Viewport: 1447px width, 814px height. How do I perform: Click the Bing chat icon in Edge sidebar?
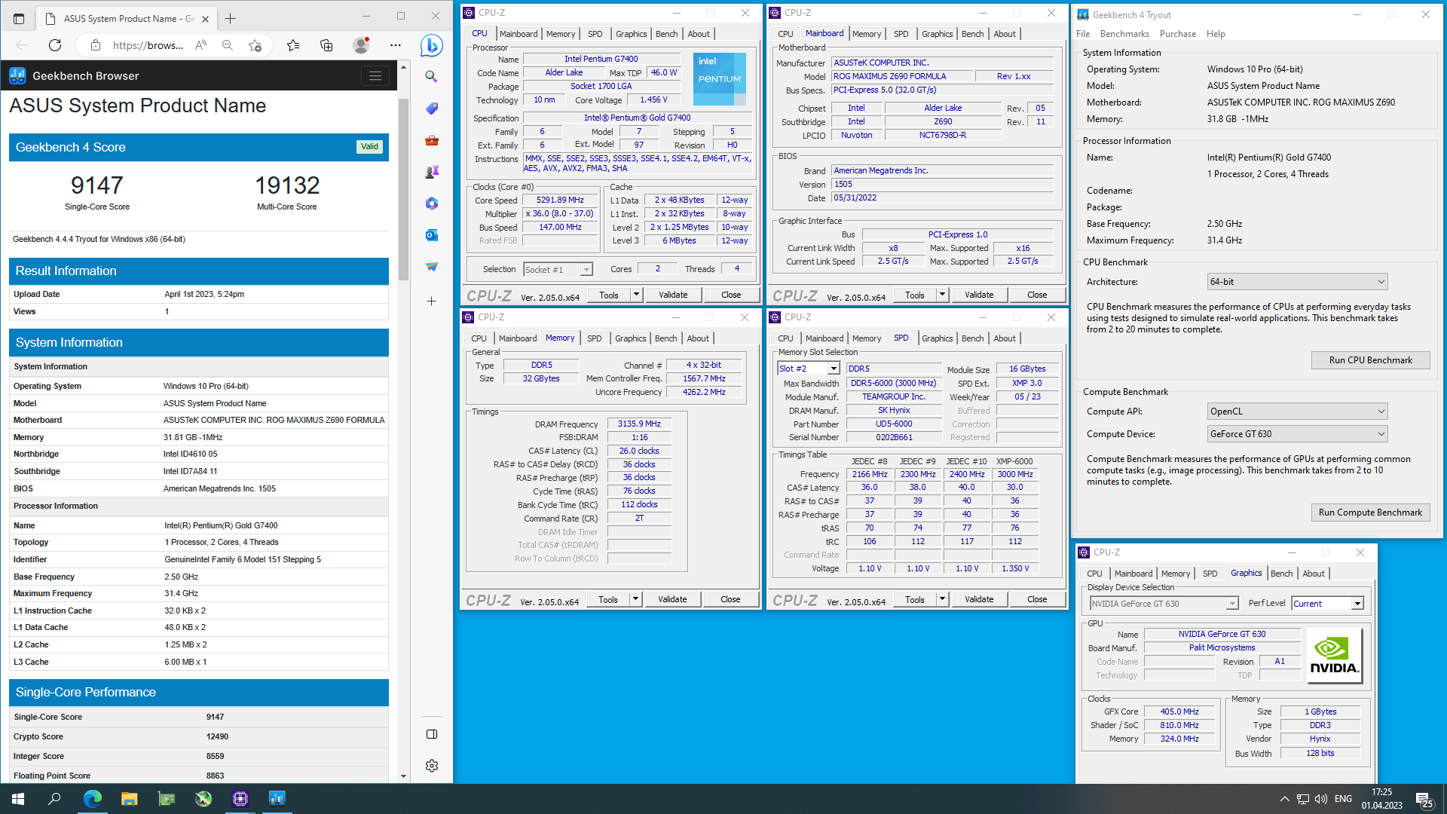click(x=431, y=45)
